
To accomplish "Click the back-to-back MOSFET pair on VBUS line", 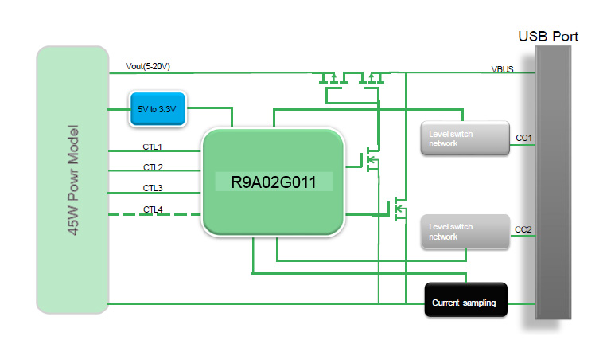I will pos(351,80).
